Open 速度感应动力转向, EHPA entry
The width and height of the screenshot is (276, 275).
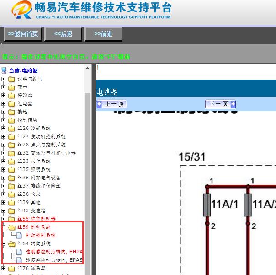click(x=54, y=252)
